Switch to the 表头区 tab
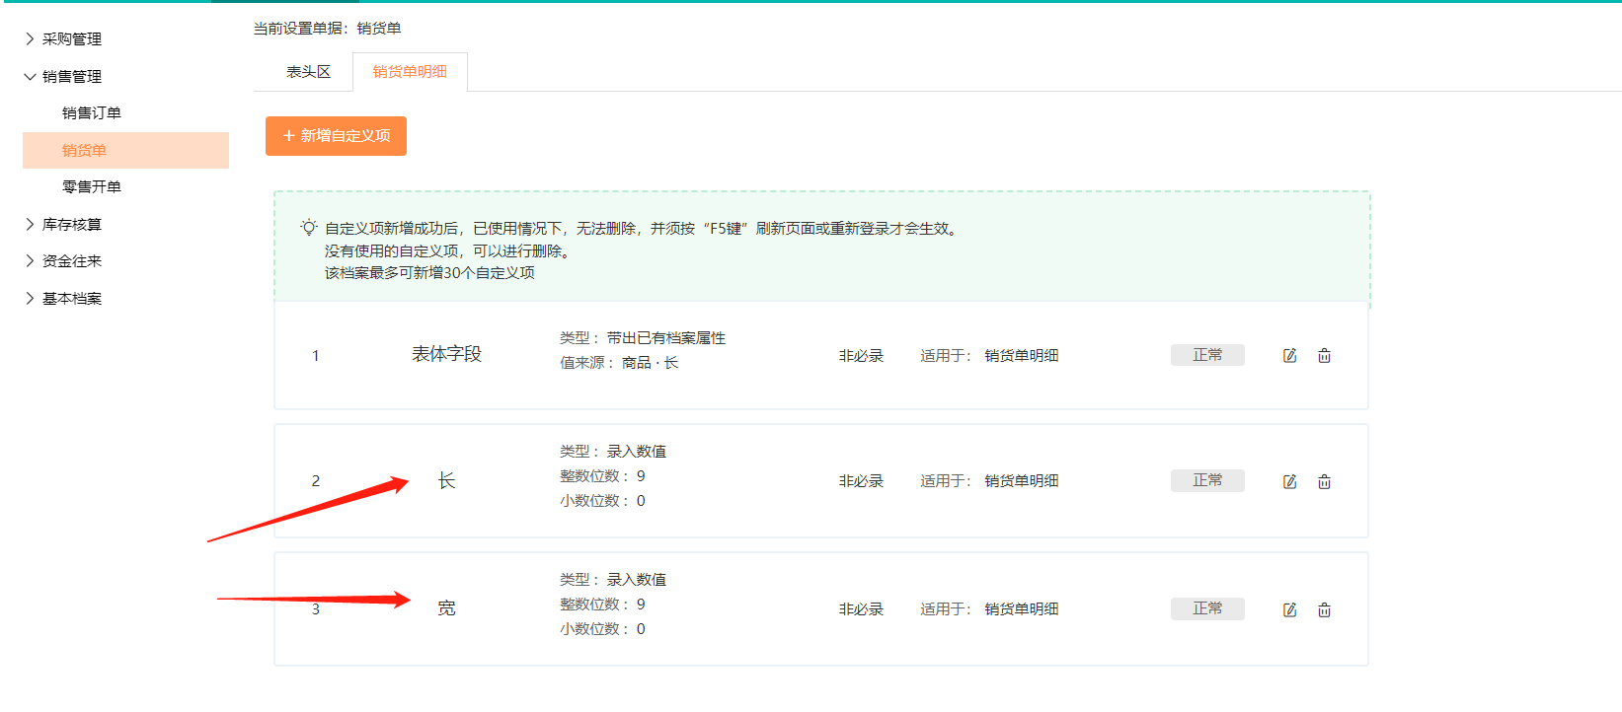Viewport: 1622px width, 712px height. [x=308, y=72]
